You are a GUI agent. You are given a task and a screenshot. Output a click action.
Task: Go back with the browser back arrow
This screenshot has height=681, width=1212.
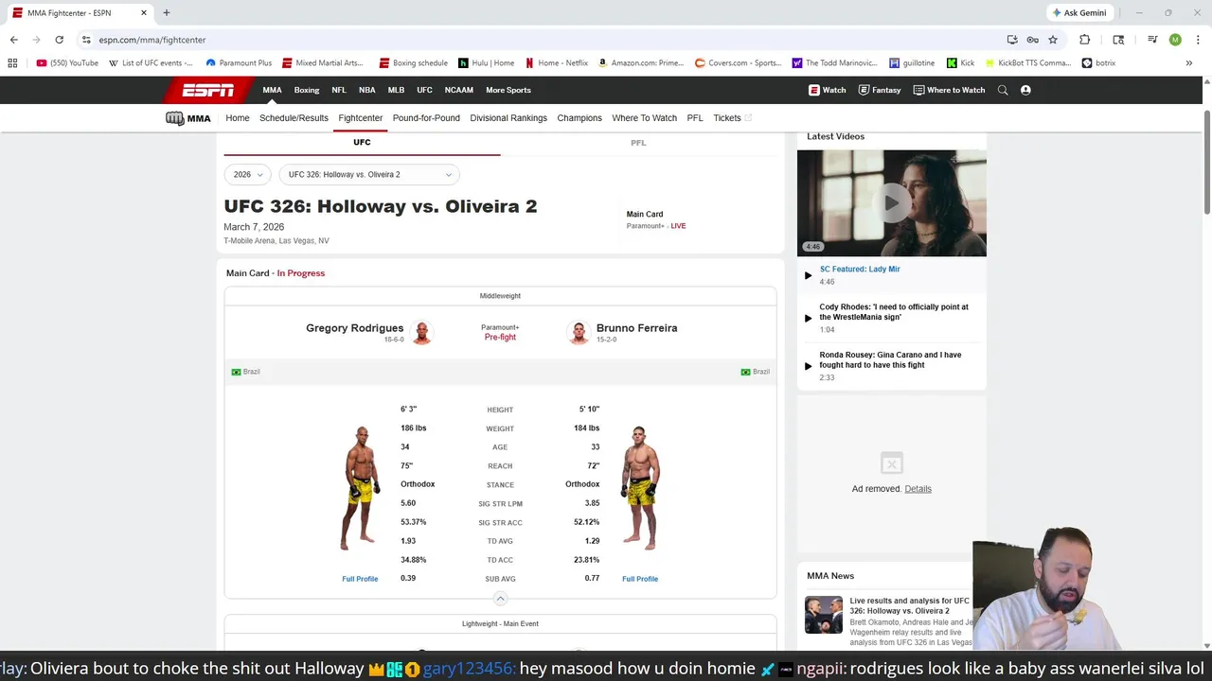[13, 40]
